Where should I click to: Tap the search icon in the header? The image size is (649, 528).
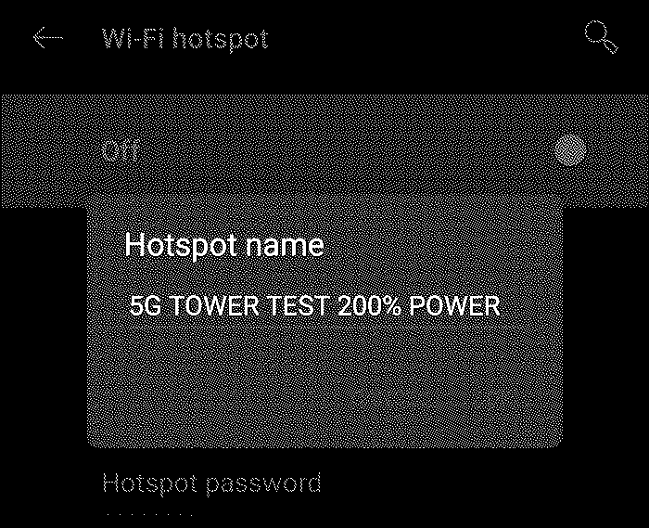click(x=602, y=36)
